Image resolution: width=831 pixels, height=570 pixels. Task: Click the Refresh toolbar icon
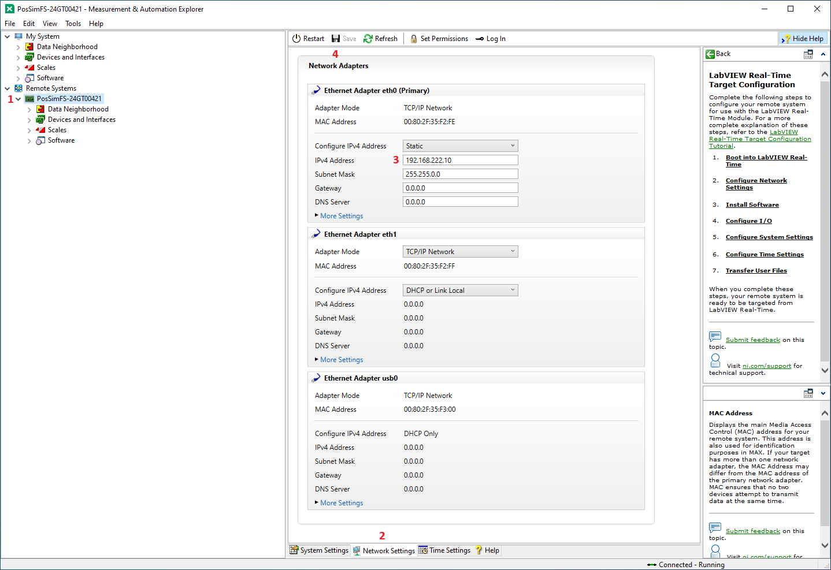[368, 39]
